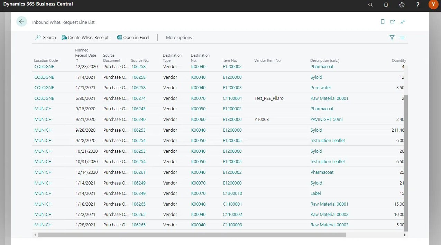Click the user account avatar Y
This screenshot has width=441, height=245.
(x=433, y=5)
